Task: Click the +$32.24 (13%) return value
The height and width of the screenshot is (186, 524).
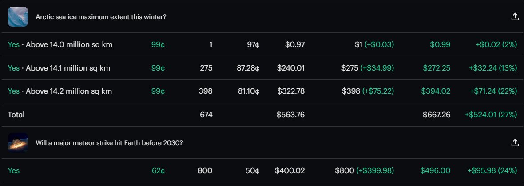Action: tap(493, 68)
